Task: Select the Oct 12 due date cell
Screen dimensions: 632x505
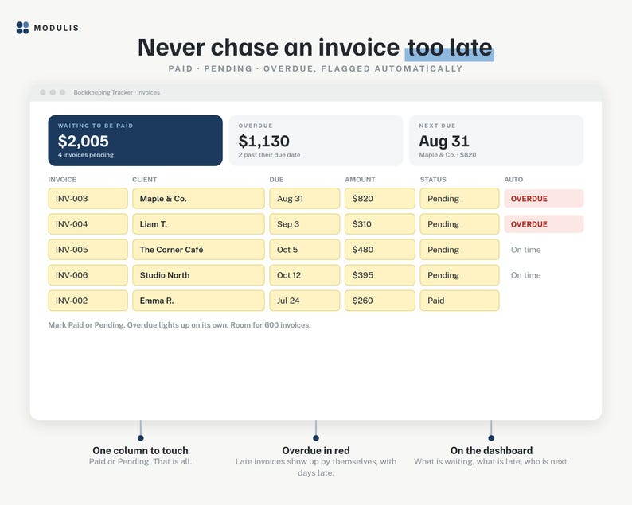Action: 305,275
